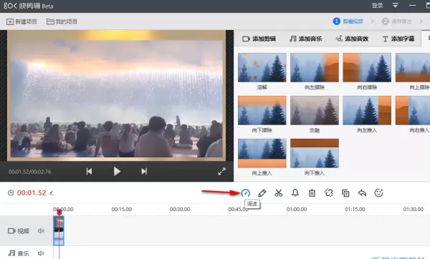Select the 溶解 dissolve transition
Screen dimensions: 430x259
tap(262, 67)
